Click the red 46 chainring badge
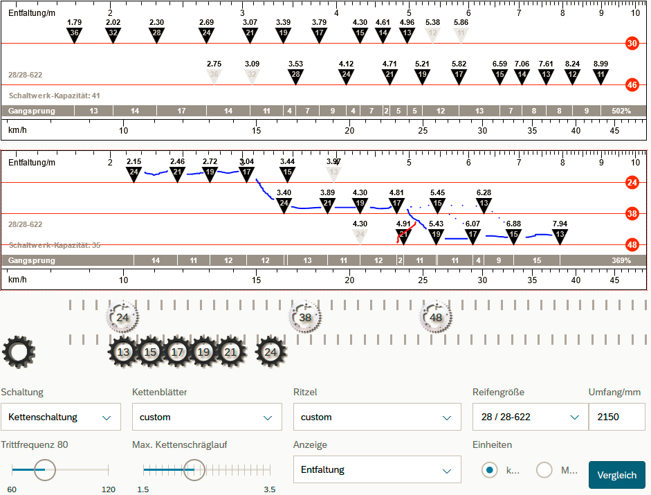Viewport: 651px width, 495px height. [632, 85]
